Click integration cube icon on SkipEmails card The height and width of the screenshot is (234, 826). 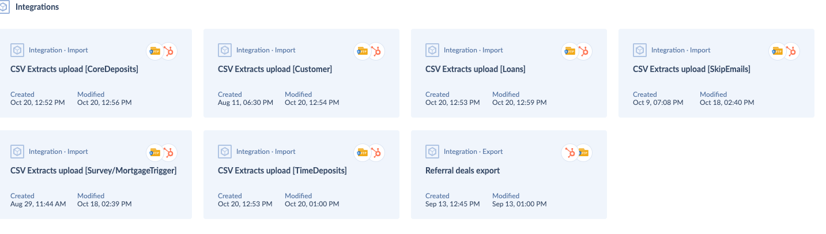pyautogui.click(x=640, y=50)
